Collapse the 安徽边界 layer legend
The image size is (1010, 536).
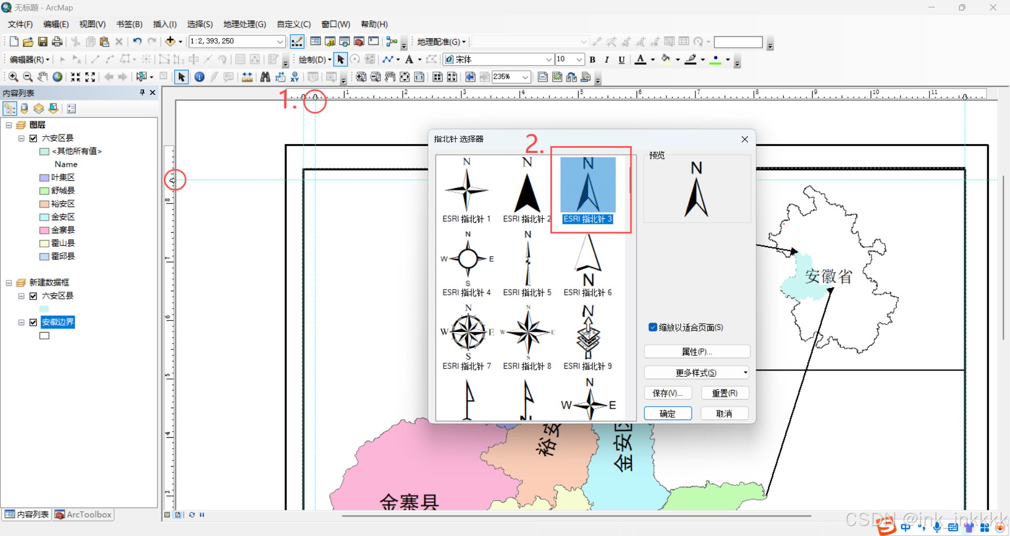tap(22, 322)
